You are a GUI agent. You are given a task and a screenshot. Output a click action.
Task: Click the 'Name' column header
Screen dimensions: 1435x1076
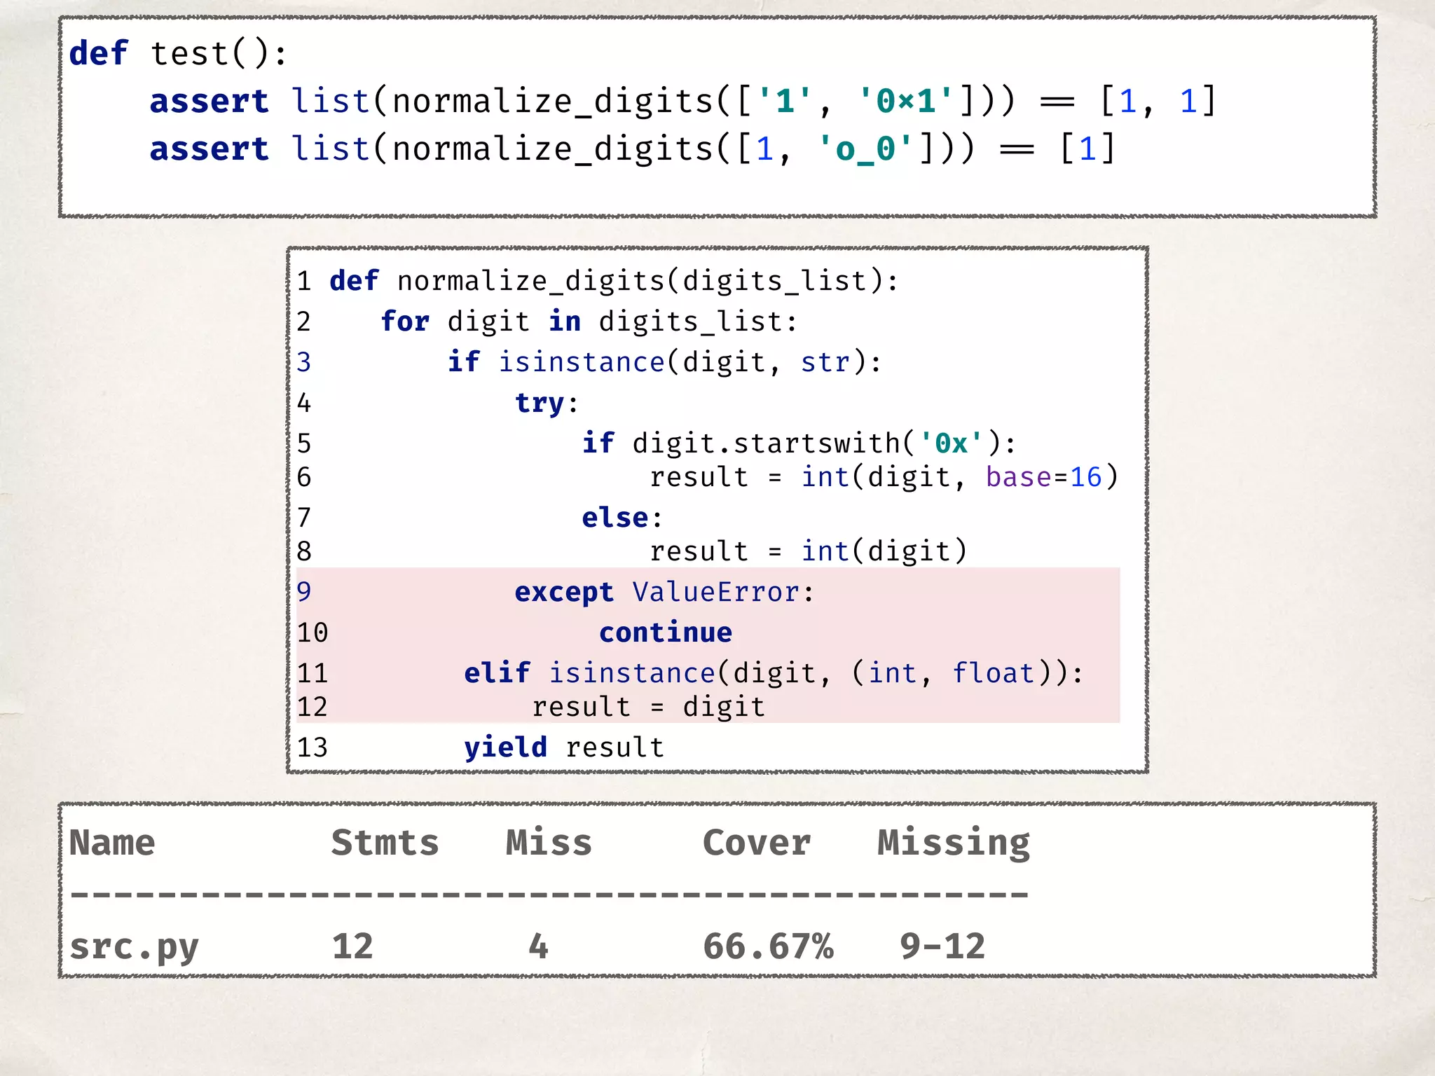click(112, 843)
